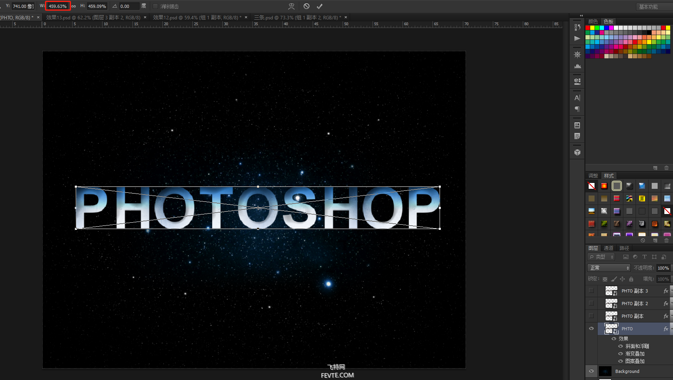Open the Character panel icon
This screenshot has height=380, width=673.
click(577, 98)
